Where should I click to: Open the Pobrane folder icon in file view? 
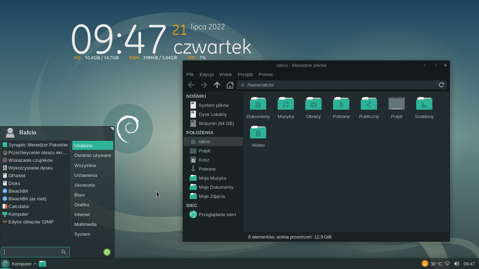(341, 103)
